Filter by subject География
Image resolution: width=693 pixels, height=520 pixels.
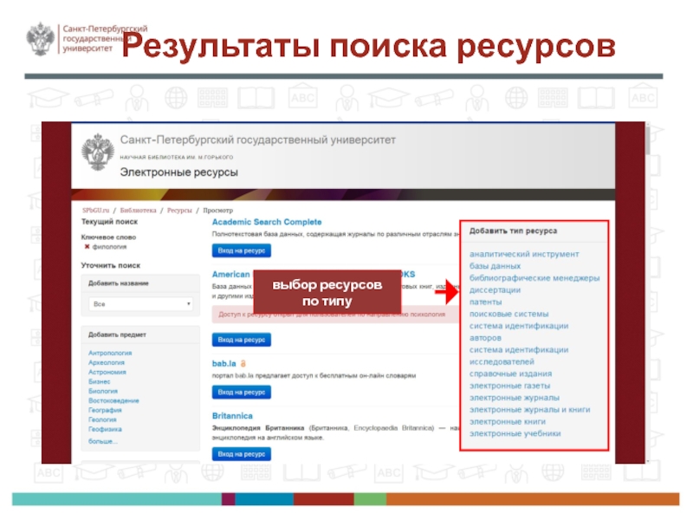coord(105,410)
